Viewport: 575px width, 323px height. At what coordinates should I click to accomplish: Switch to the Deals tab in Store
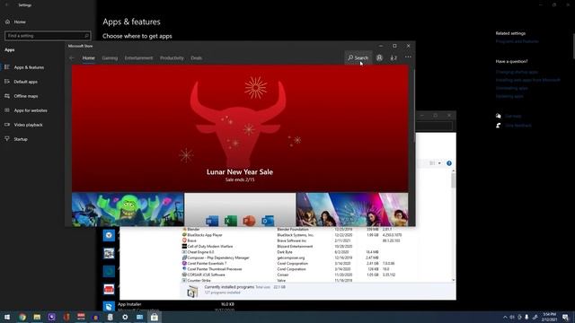[196, 57]
